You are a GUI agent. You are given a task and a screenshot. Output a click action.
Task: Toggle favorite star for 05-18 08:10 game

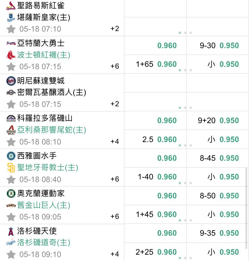(11, 142)
